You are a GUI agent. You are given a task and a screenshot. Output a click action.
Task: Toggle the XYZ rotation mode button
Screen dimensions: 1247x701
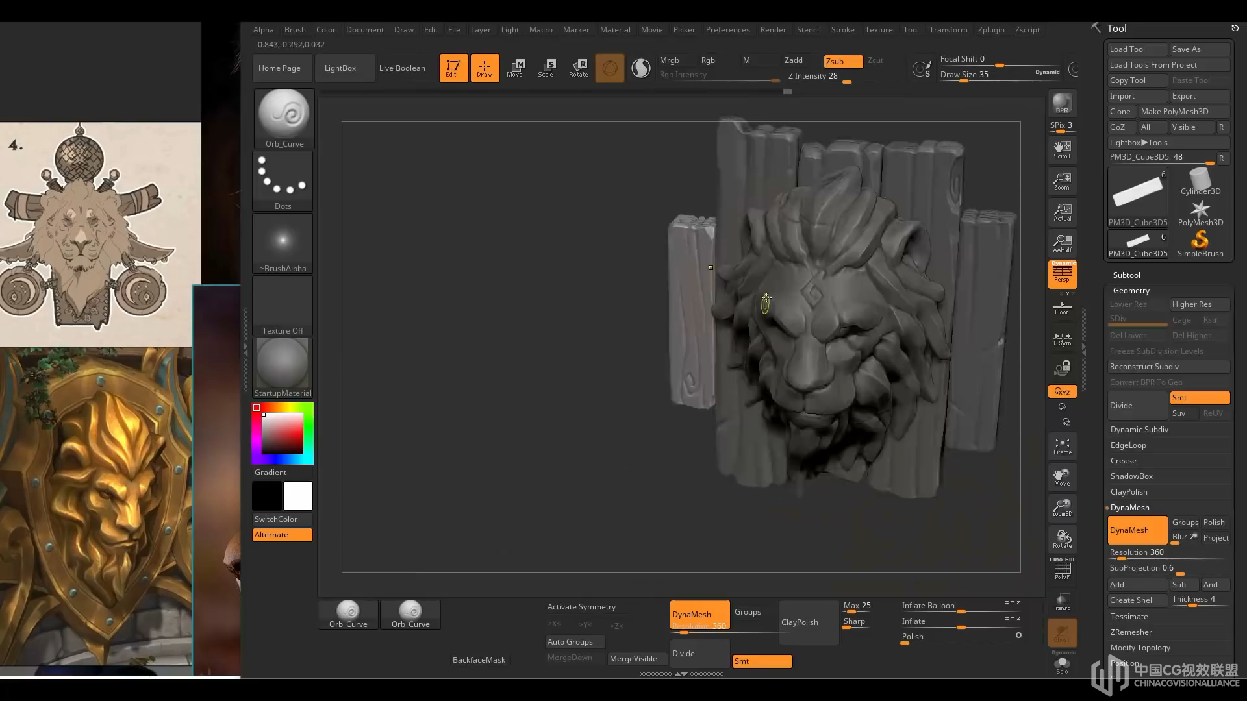[x=1062, y=391]
